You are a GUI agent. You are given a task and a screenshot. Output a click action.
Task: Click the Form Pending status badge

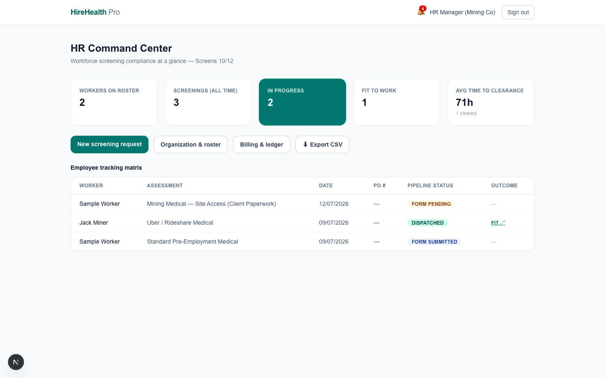[431, 204]
